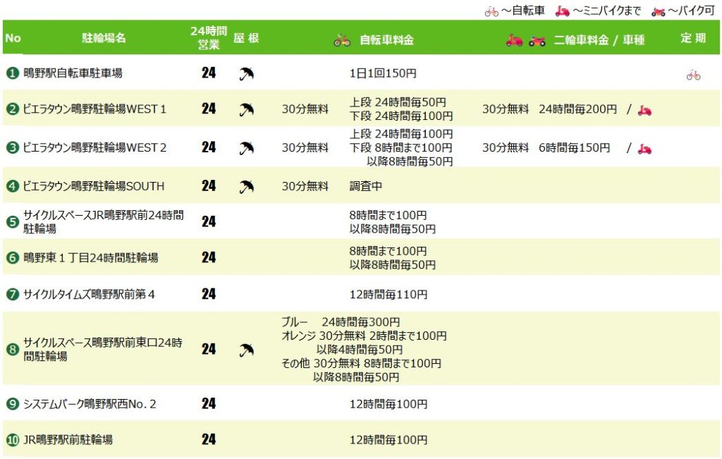Click the 24 badge in JR鴨野駅前駐輪場 row

[209, 440]
